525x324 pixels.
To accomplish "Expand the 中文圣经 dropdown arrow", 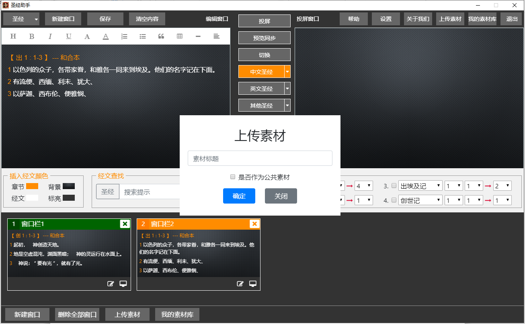I will pyautogui.click(x=287, y=72).
